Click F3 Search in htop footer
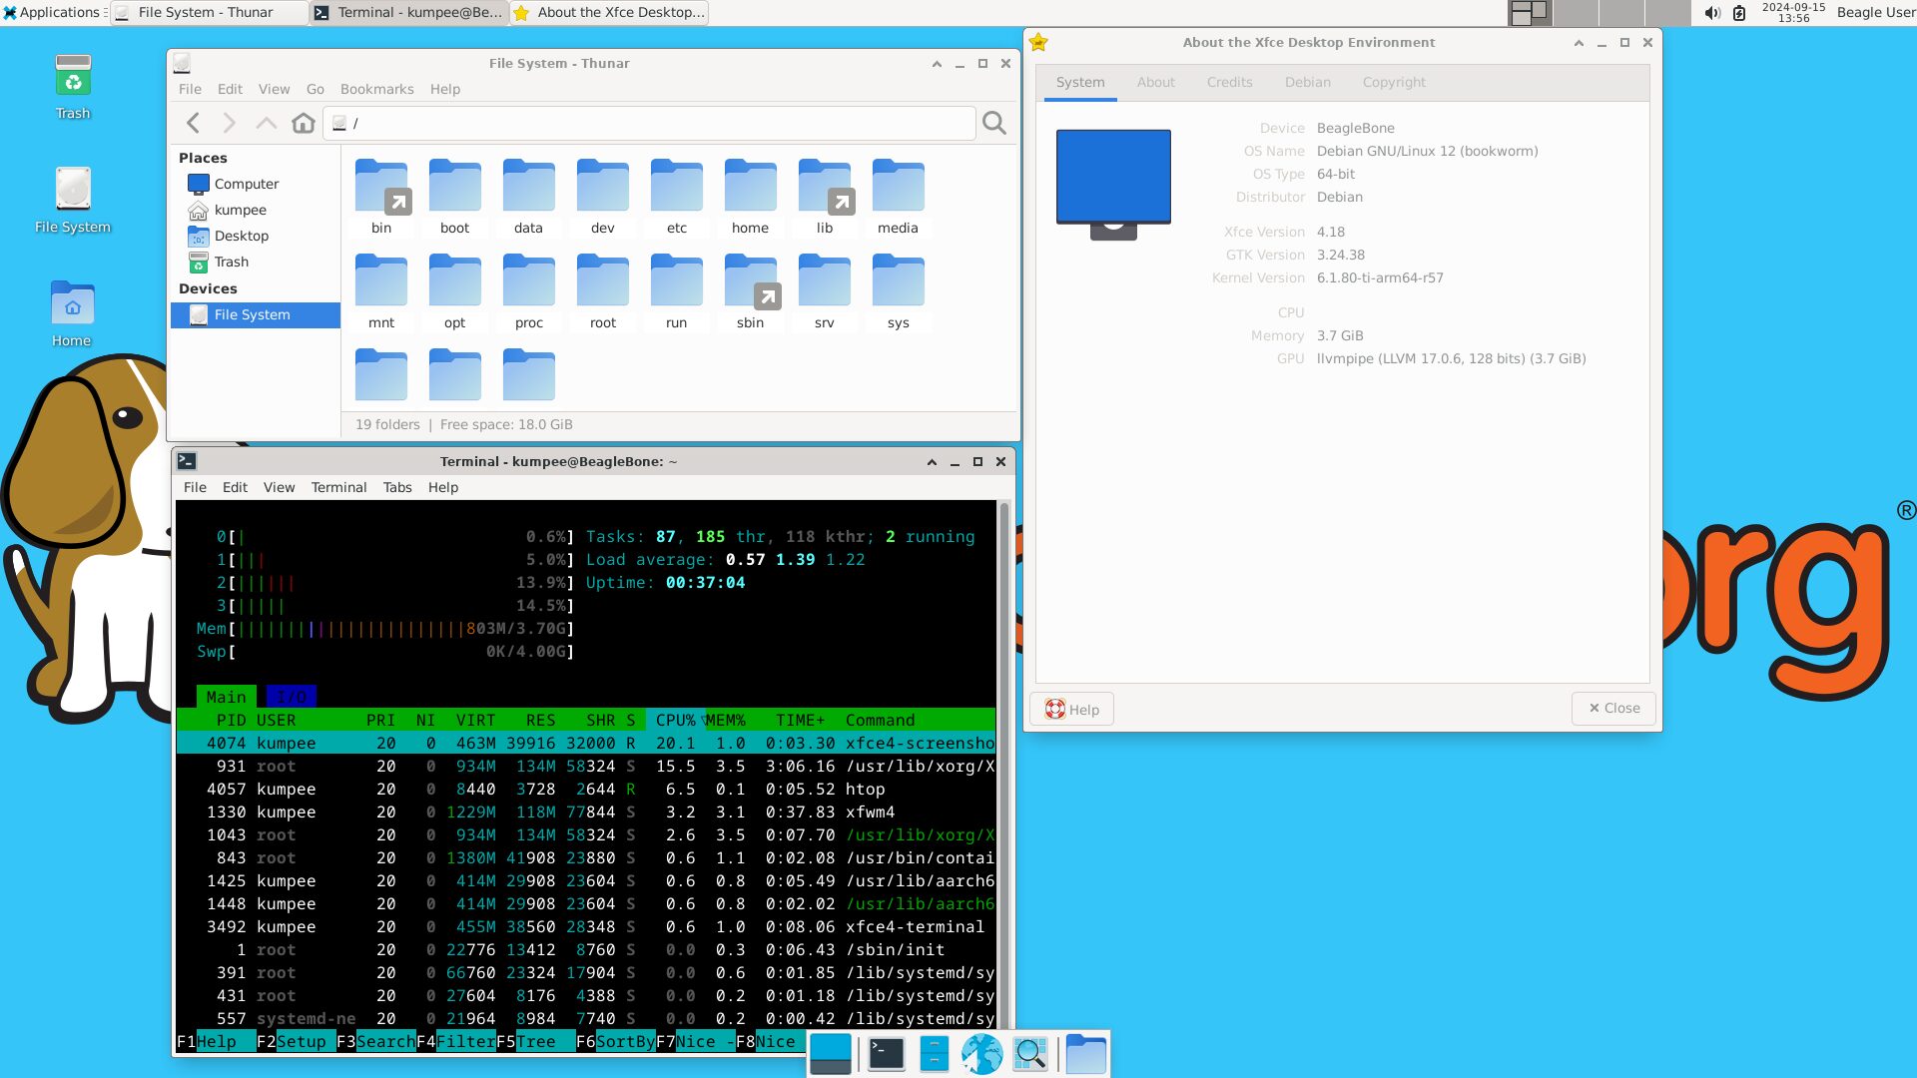This screenshot has height=1078, width=1917. point(375,1041)
